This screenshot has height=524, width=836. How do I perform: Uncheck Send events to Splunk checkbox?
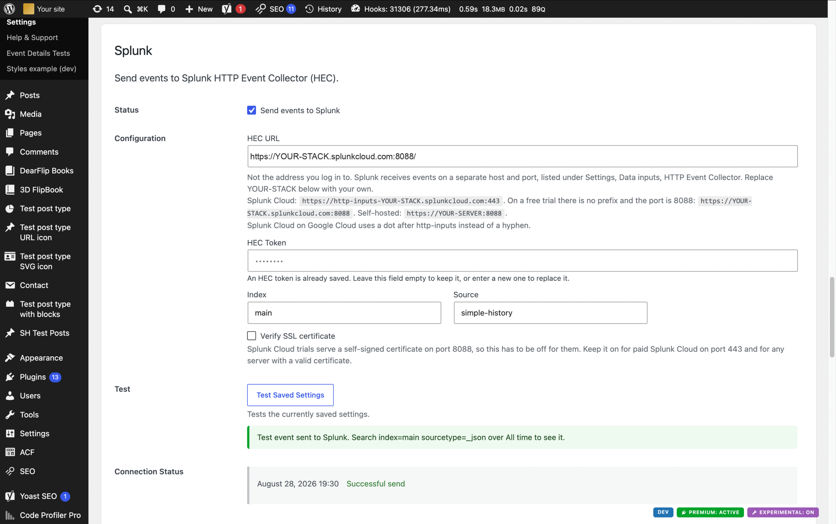point(251,110)
